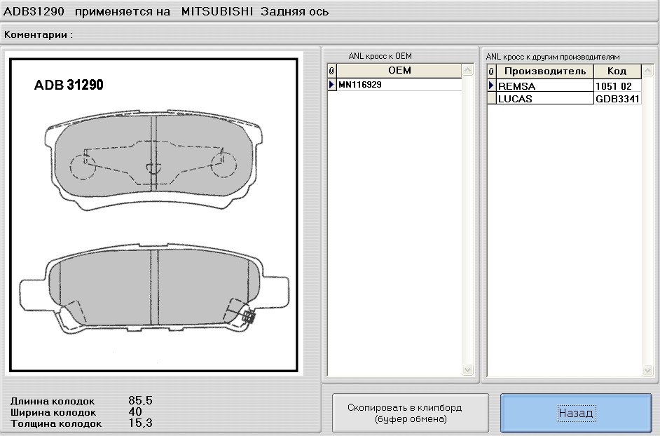The image size is (660, 436).
Task: Click the Код column header
Action: click(x=617, y=70)
